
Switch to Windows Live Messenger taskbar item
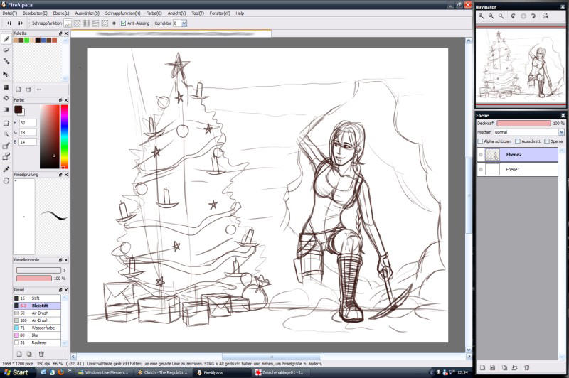pos(103,372)
